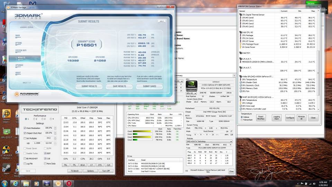Click ThrottleStop Options button
The image size is (332, 187).
point(90,171)
